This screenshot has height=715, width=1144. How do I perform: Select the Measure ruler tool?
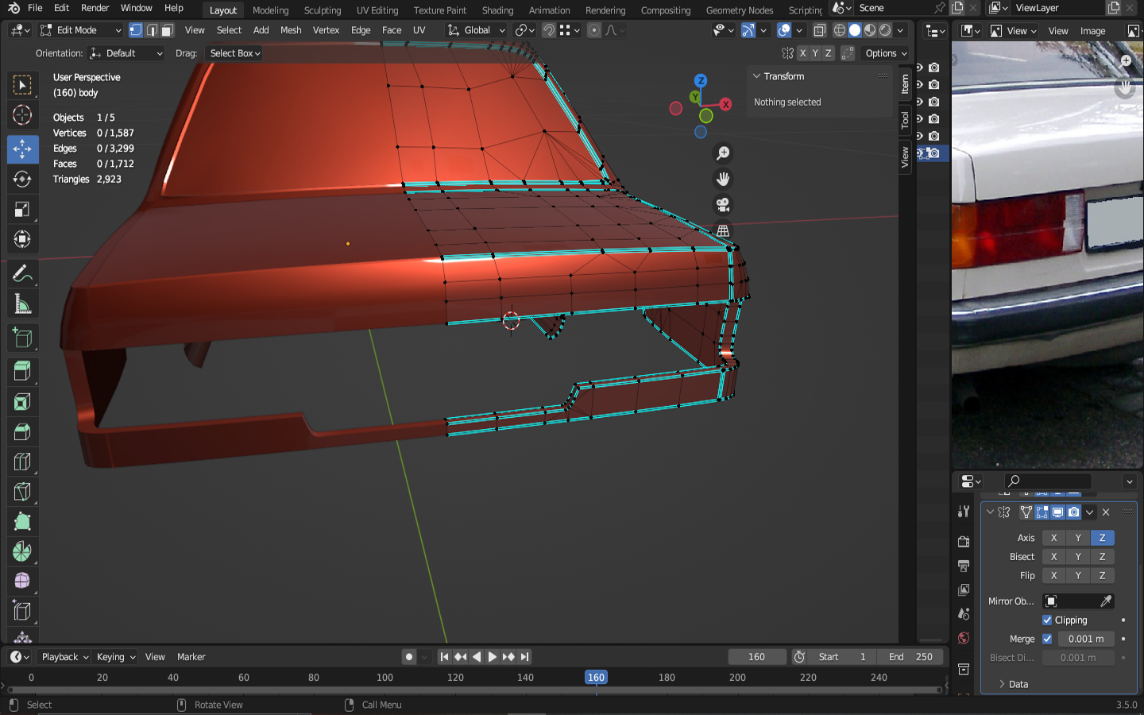(x=22, y=305)
